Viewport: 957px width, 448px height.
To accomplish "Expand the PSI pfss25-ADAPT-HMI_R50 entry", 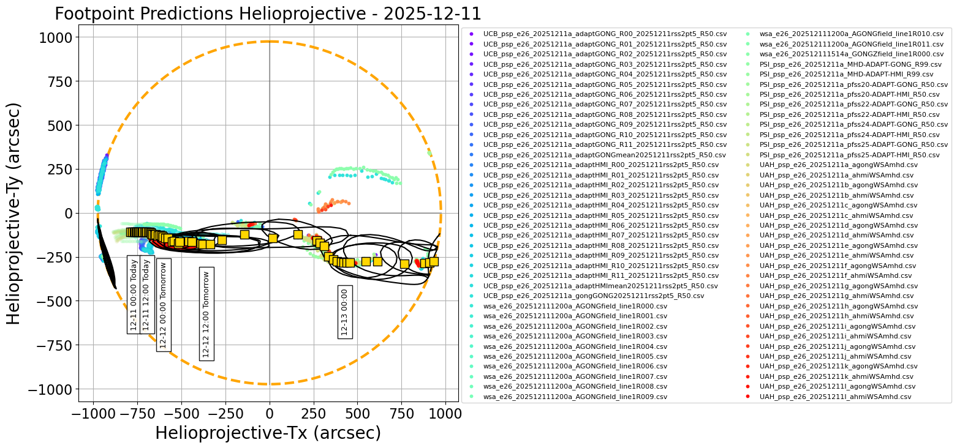I will coord(749,154).
